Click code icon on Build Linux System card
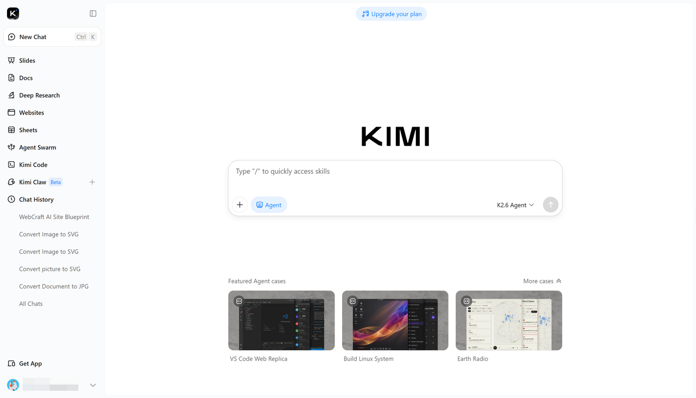This screenshot has height=398, width=696. pos(352,301)
